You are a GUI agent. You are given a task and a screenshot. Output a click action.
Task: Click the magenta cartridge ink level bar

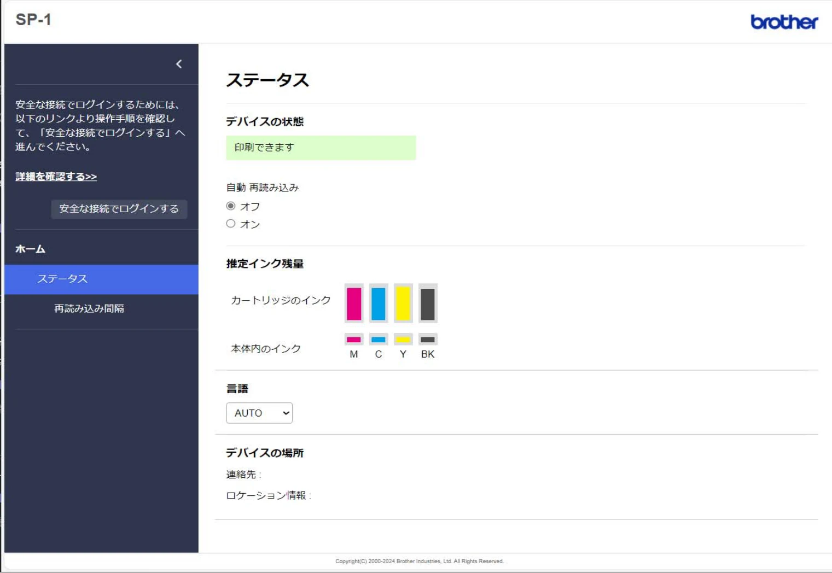[354, 303]
